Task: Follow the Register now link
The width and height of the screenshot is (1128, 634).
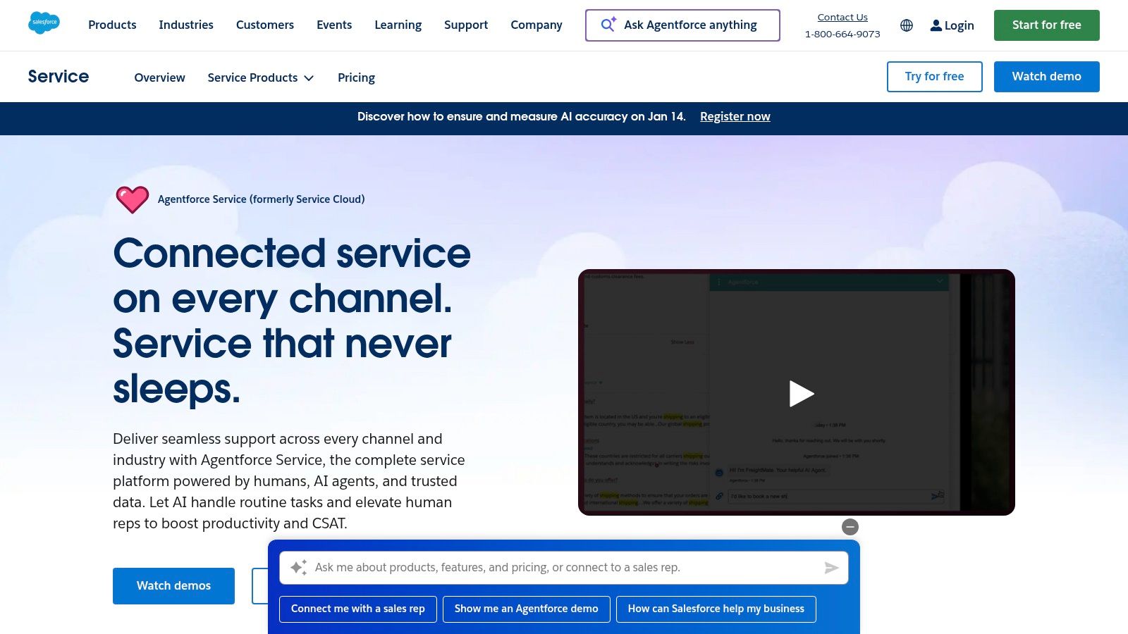Action: (x=735, y=116)
